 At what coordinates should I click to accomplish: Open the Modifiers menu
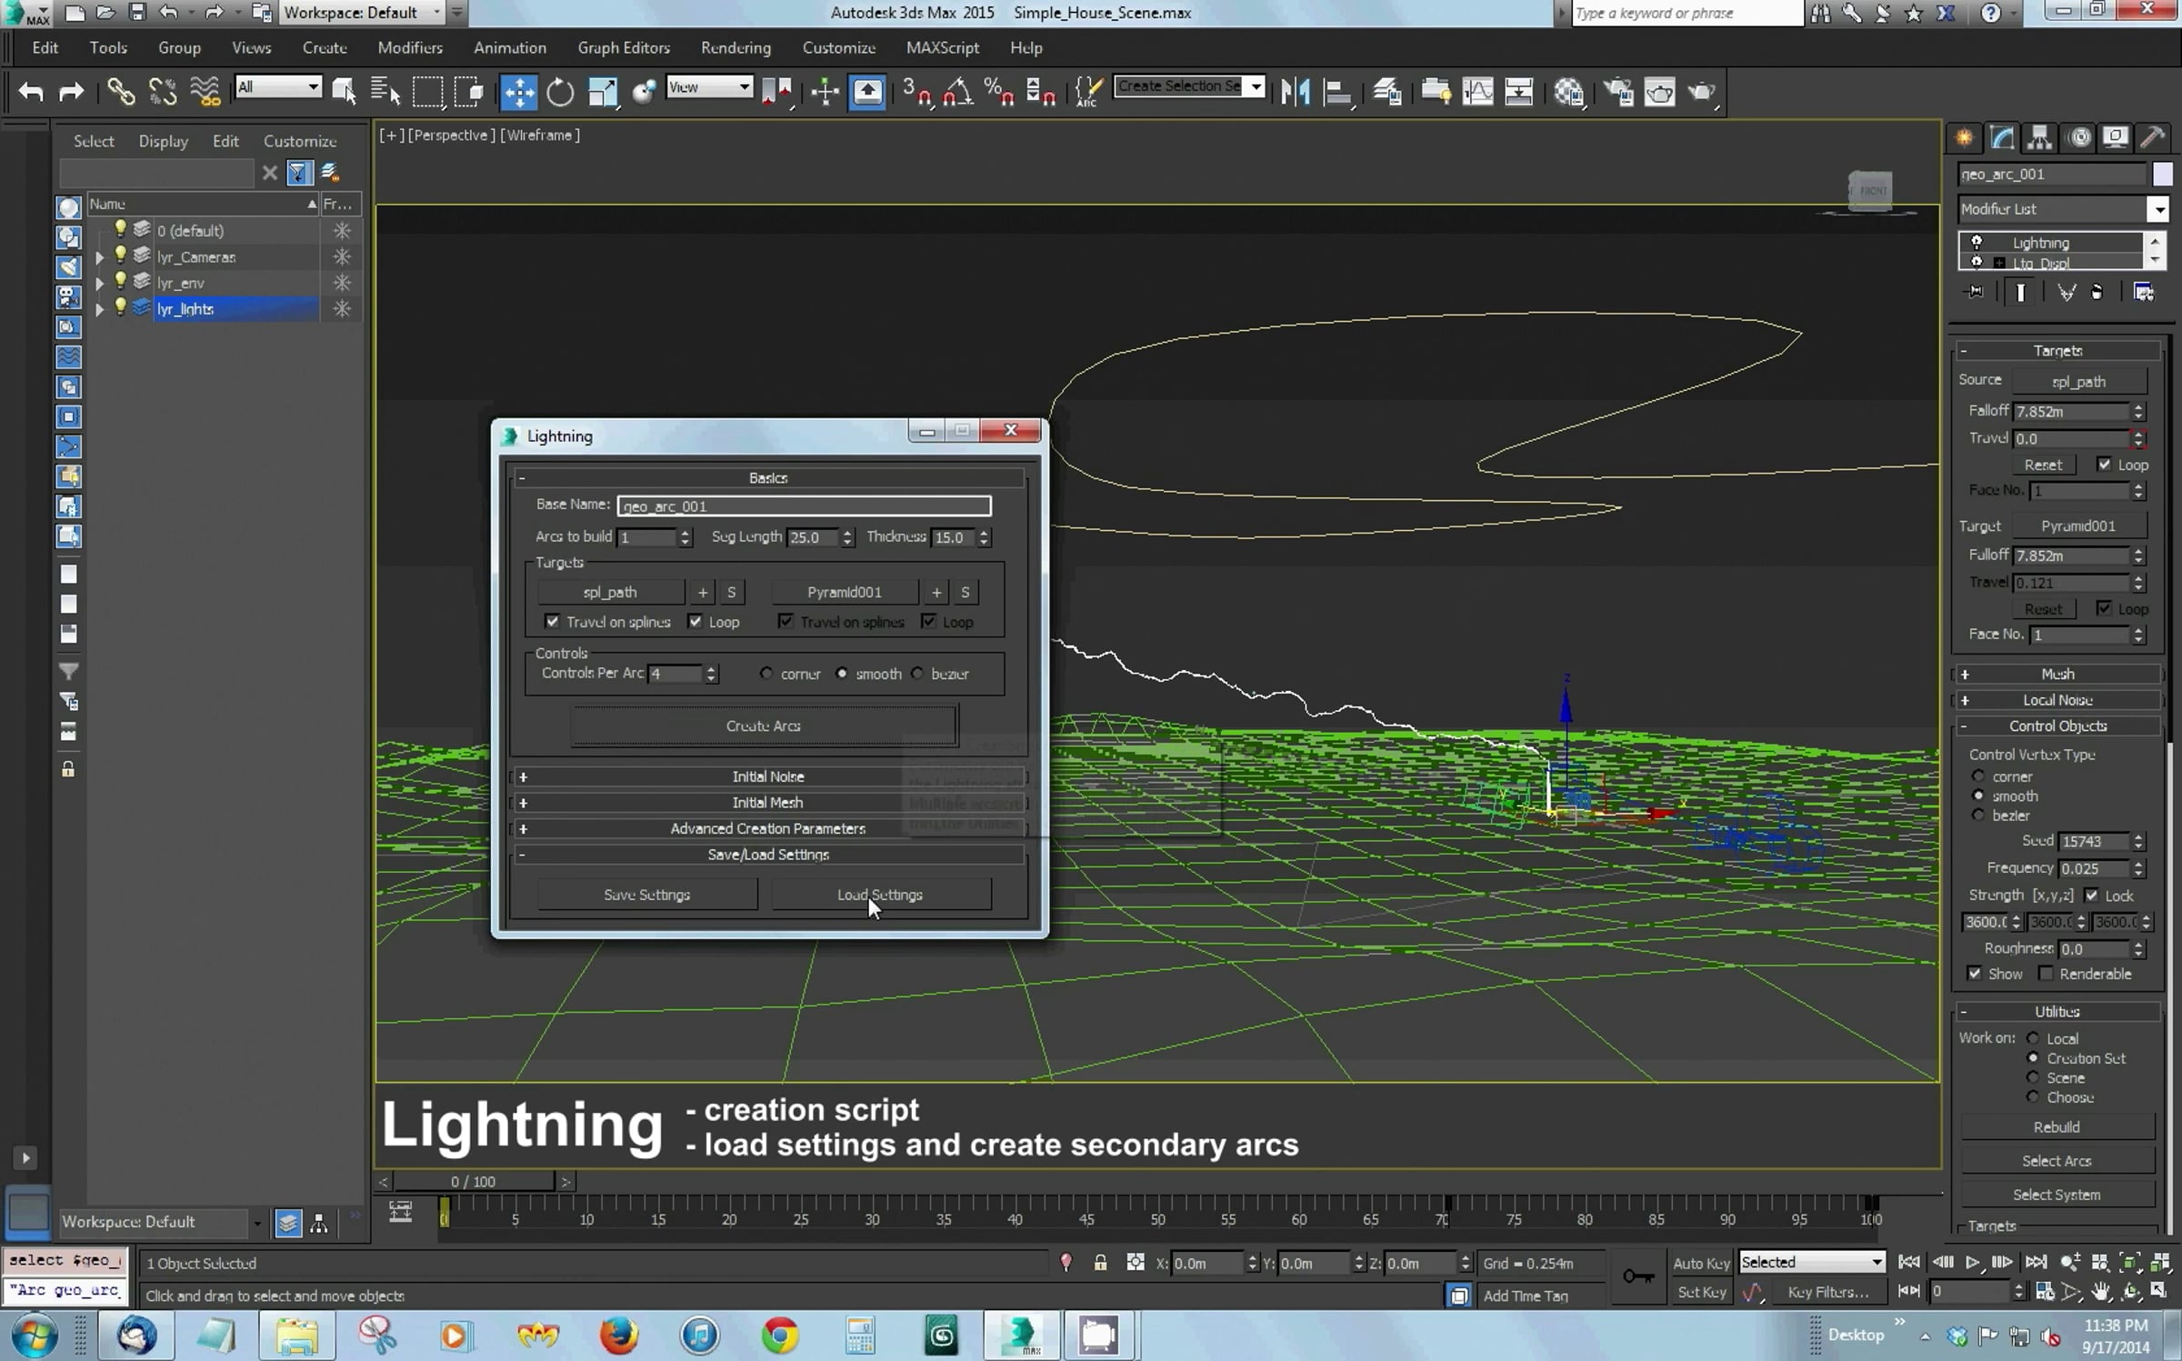pyautogui.click(x=410, y=48)
